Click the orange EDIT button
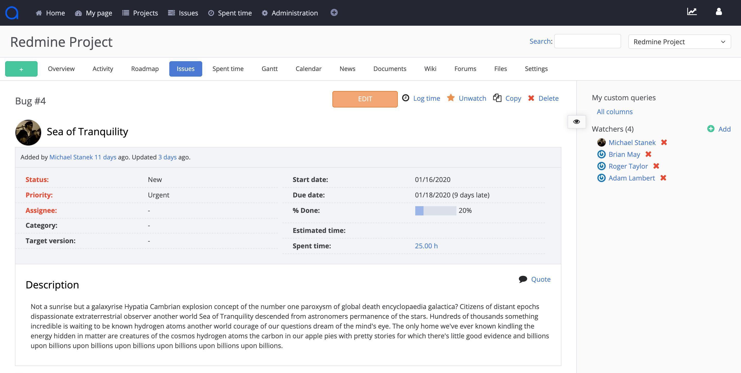The height and width of the screenshot is (373, 741). [365, 99]
